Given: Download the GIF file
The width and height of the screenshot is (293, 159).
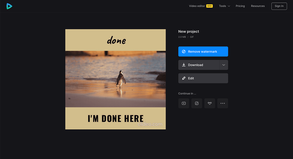Looking at the screenshot, I should click(x=199, y=65).
